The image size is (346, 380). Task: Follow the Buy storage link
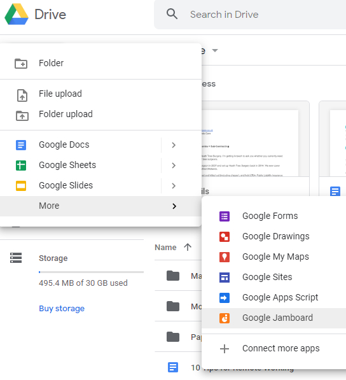click(x=62, y=309)
